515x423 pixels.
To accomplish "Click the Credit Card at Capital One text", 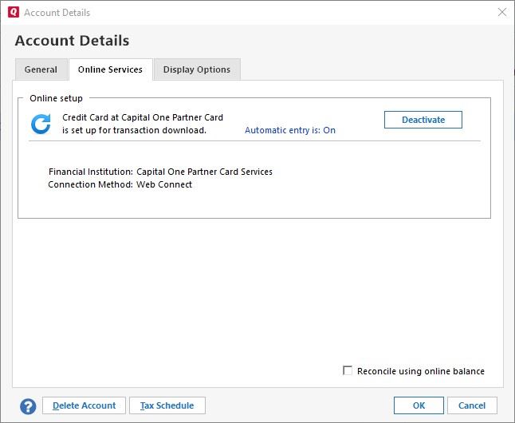I will [x=143, y=117].
